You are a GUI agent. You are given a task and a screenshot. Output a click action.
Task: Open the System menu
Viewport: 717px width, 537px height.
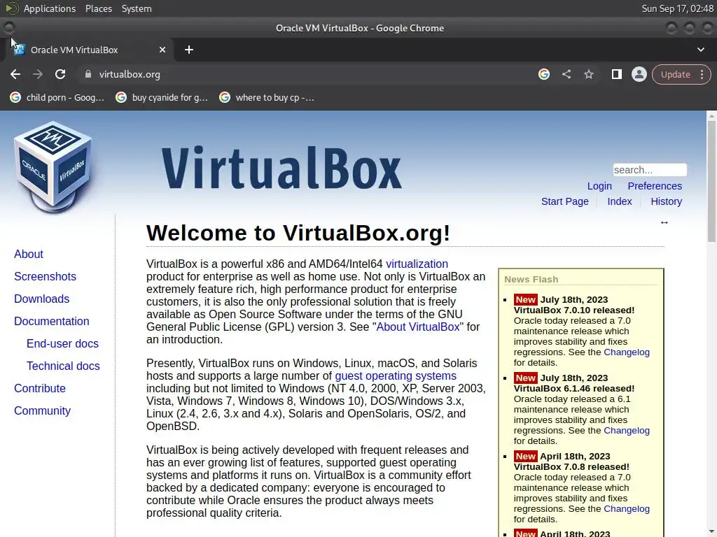[137, 8]
